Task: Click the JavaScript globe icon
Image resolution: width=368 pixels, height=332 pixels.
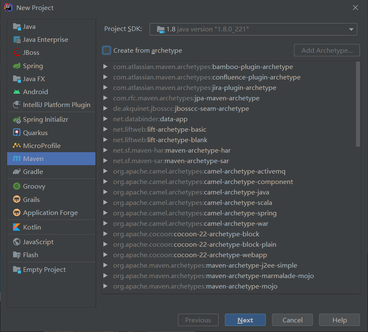Action: tap(17, 242)
